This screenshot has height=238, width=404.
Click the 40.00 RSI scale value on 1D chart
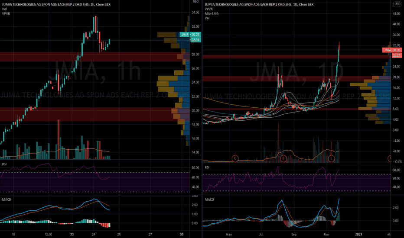coord(396,187)
